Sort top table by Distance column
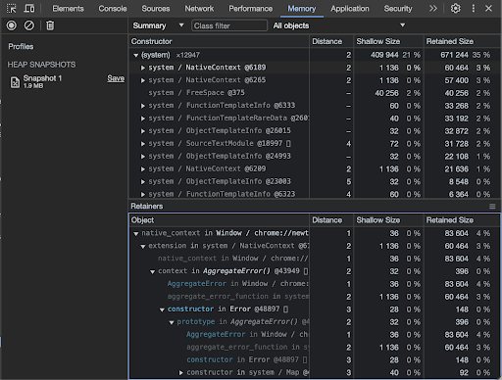Image resolution: width=502 pixels, height=380 pixels. point(330,41)
